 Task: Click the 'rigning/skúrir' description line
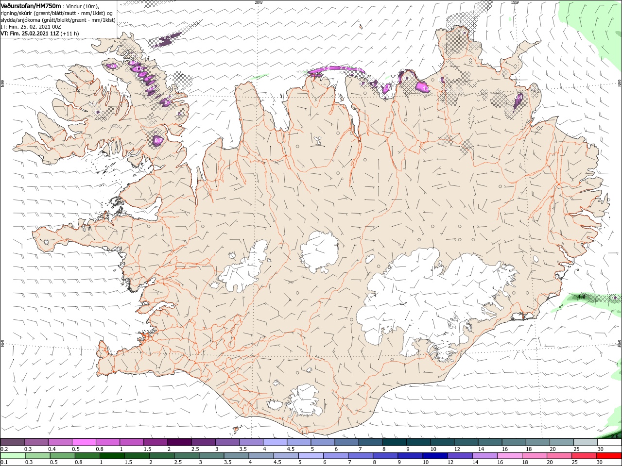[x=57, y=13]
